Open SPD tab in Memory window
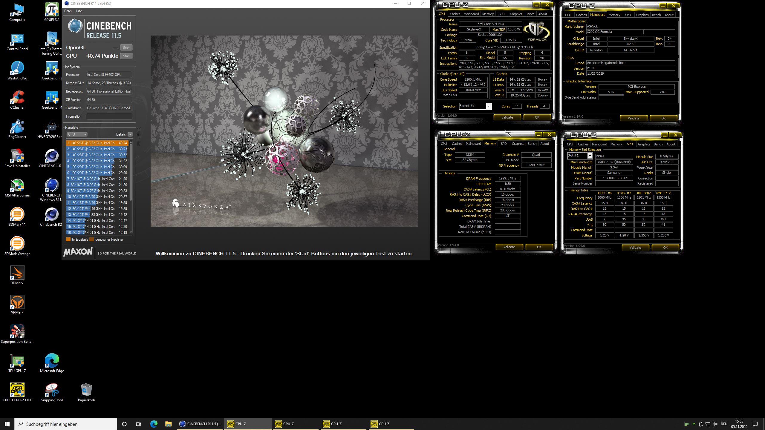Viewport: 765px width, 430px height. 504,144
